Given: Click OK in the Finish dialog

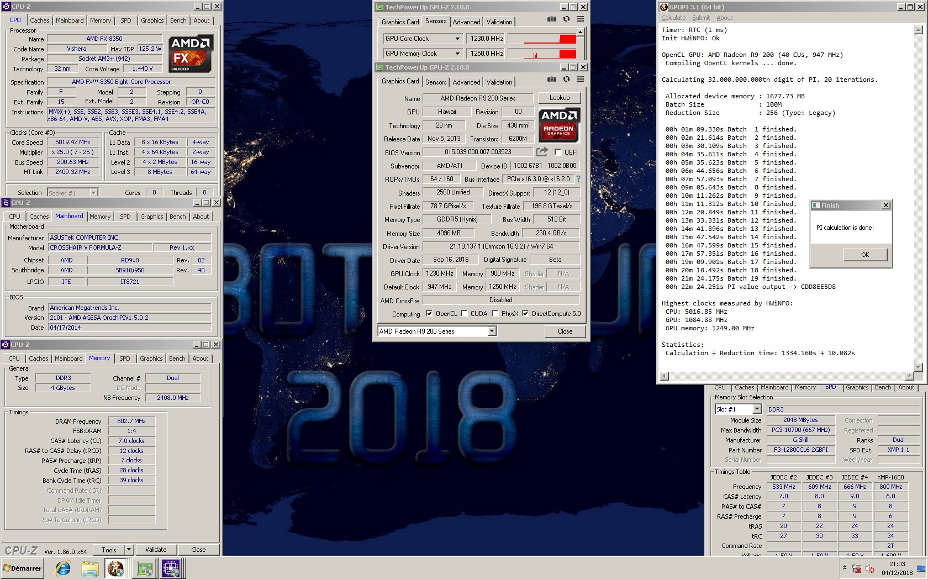Looking at the screenshot, I should point(865,255).
